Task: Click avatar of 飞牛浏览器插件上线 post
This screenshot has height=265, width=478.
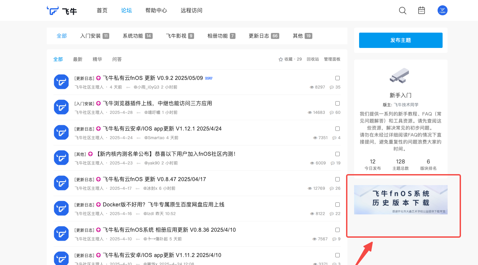Action: point(61,107)
